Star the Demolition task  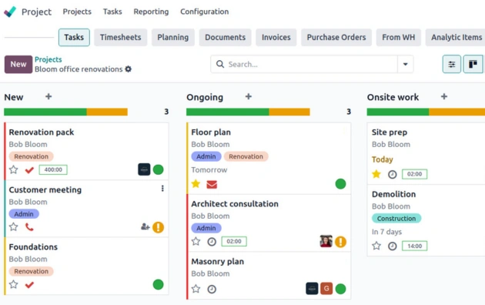click(x=376, y=246)
